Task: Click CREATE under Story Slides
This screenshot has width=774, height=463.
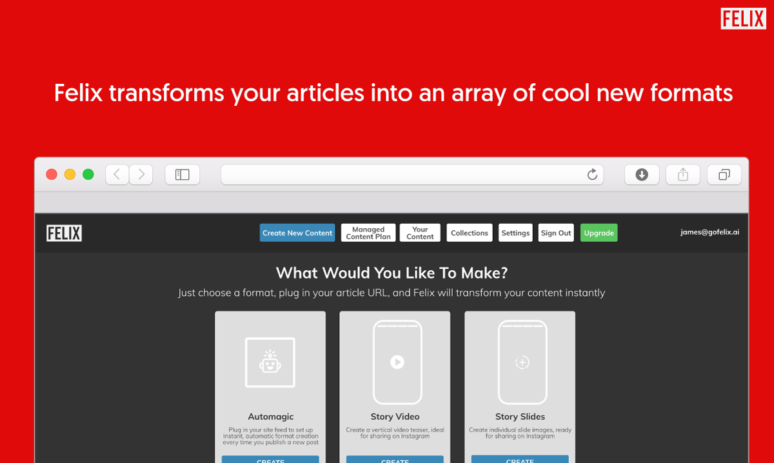Action: [520, 460]
